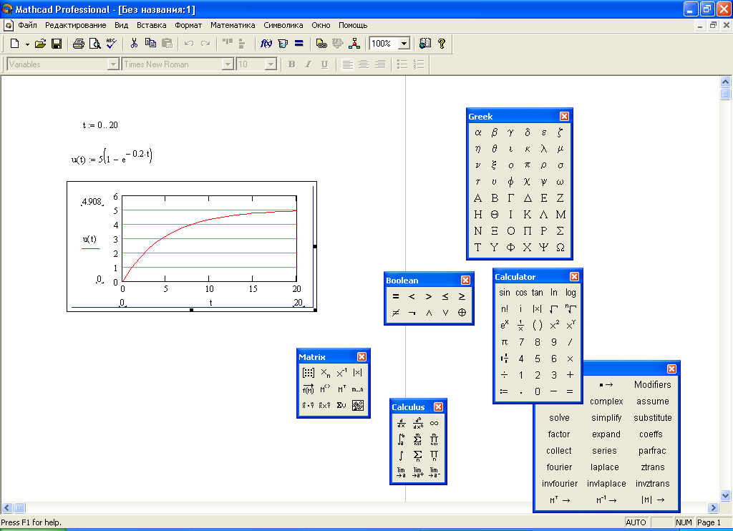Save worksheet with the floppy disk icon
The width and height of the screenshot is (733, 531).
[57, 44]
